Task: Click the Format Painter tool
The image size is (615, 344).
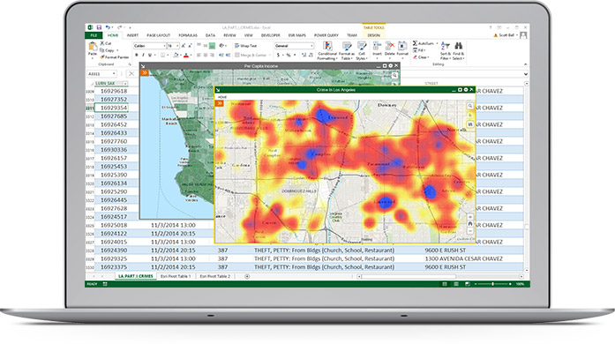Action: (114, 56)
